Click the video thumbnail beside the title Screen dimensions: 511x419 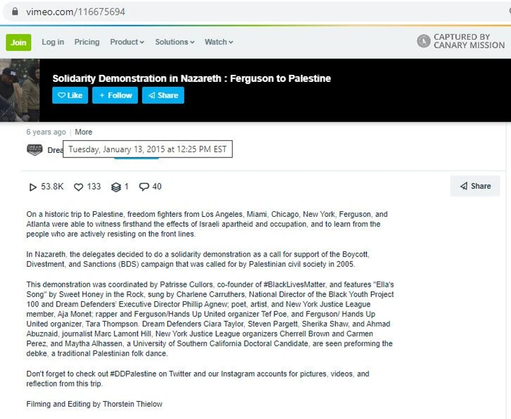[19, 90]
